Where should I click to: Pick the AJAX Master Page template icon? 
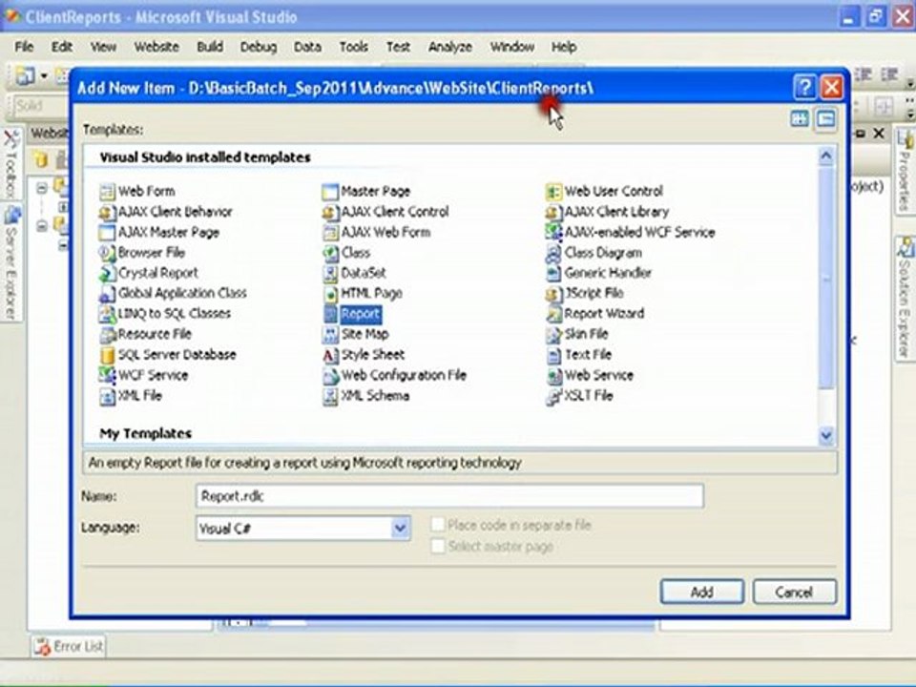pyautogui.click(x=107, y=233)
